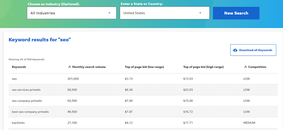Click the $16.72 high bid value
This screenshot has width=283, height=130.
[188, 112]
